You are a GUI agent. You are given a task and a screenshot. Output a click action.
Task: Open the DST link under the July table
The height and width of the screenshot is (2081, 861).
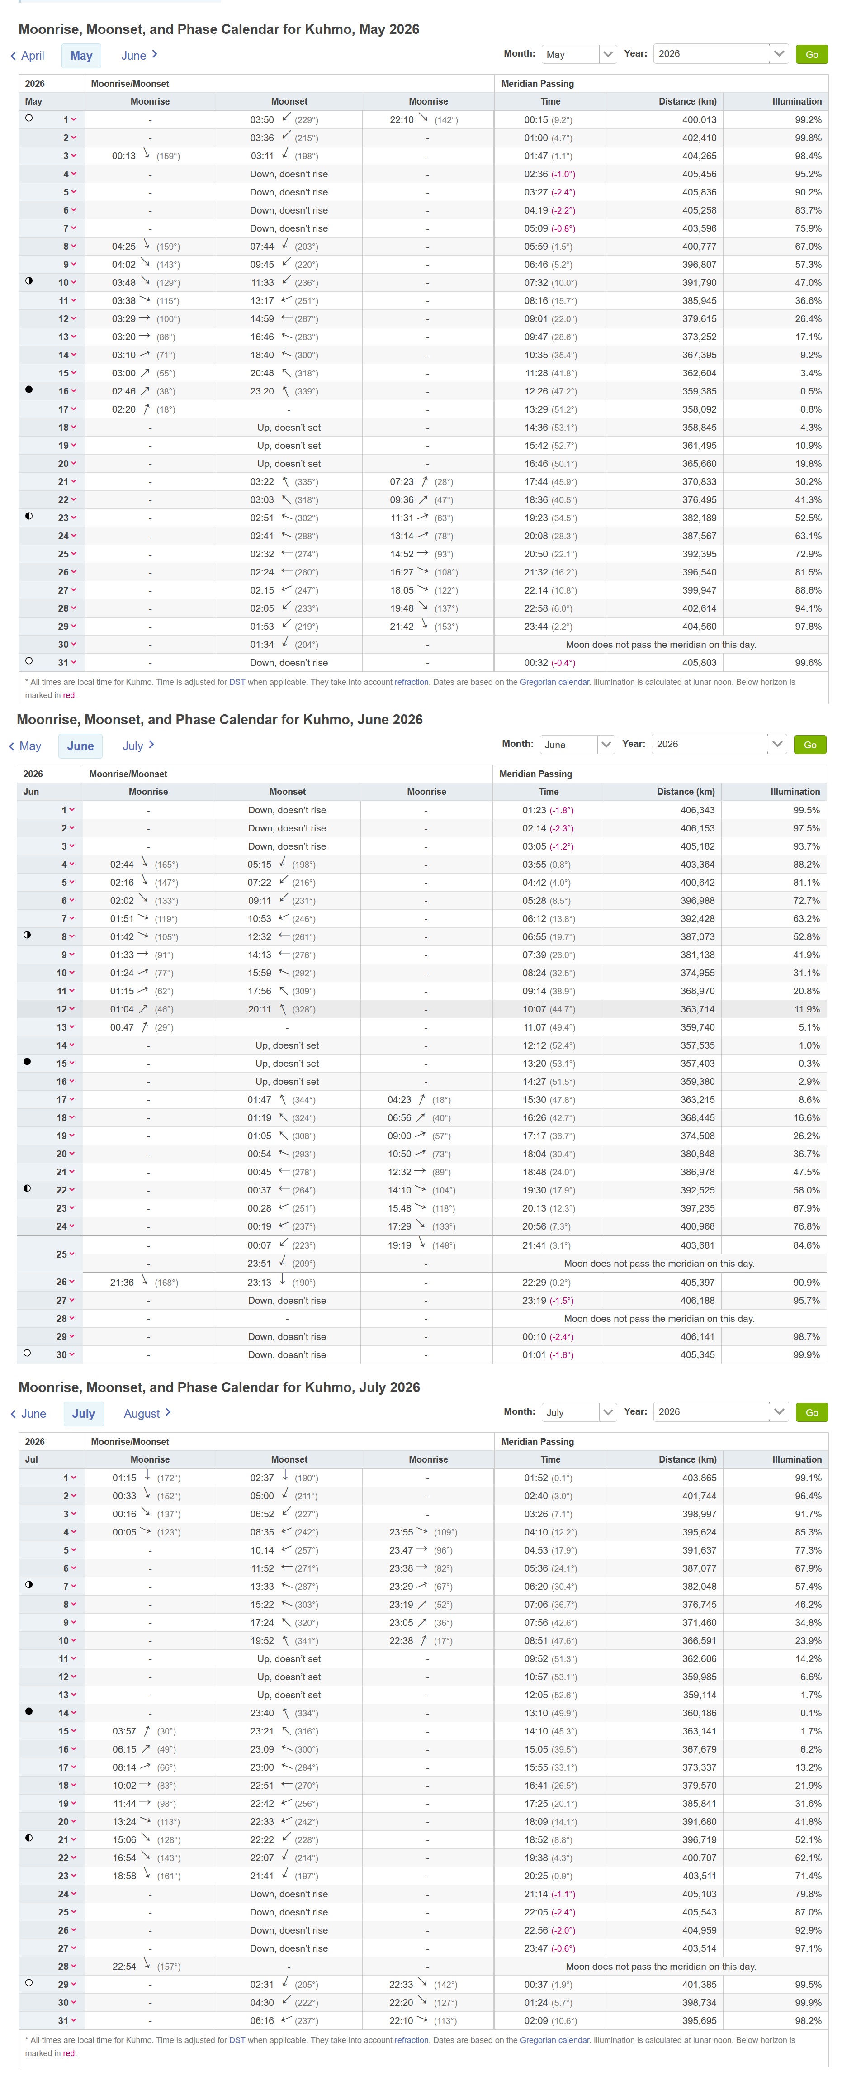(x=237, y=2041)
